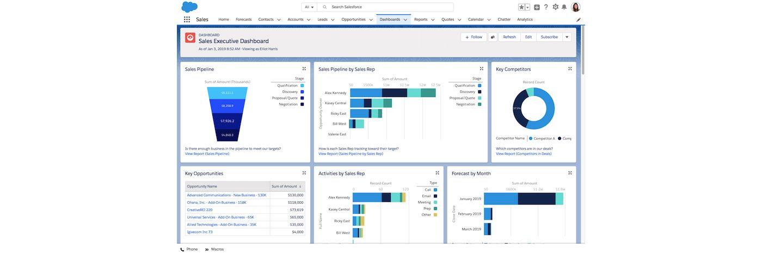Click the Follow button

coord(474,37)
